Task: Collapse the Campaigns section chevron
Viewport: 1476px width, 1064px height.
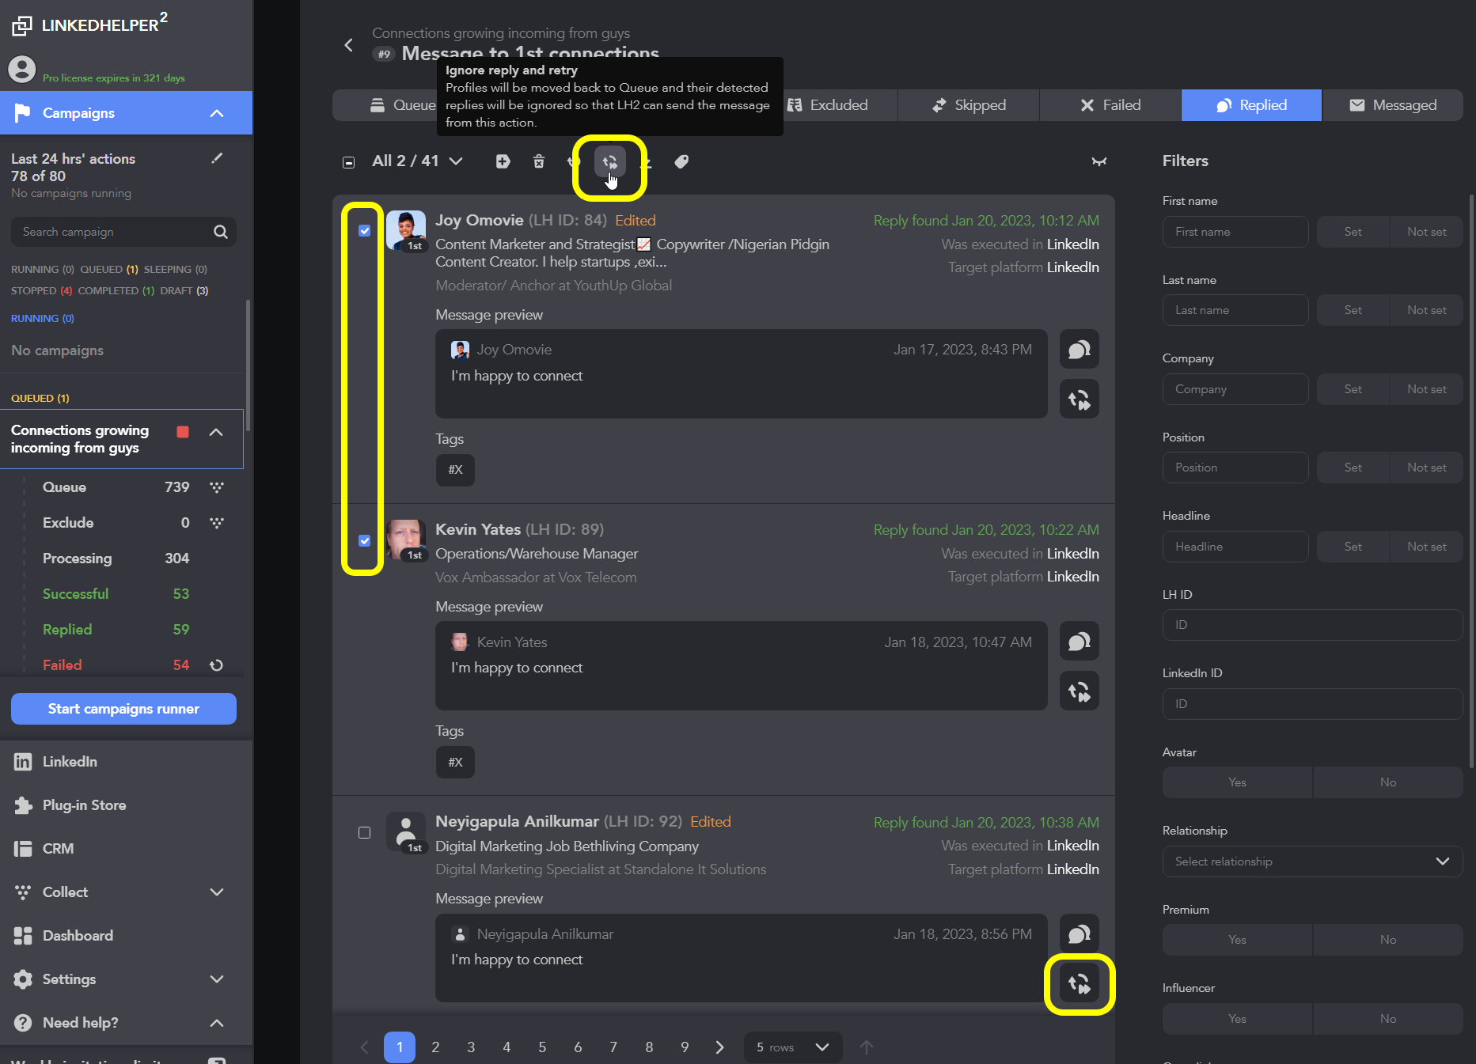Action: pyautogui.click(x=217, y=113)
